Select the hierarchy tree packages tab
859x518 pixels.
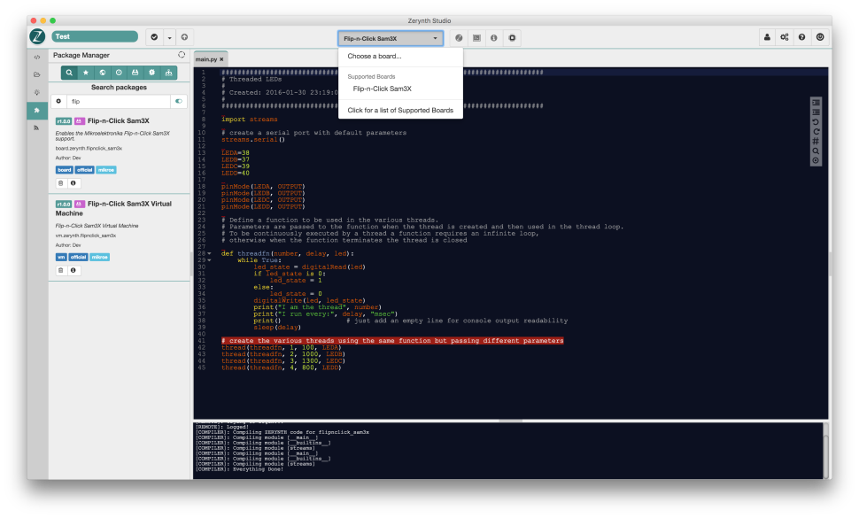point(169,73)
